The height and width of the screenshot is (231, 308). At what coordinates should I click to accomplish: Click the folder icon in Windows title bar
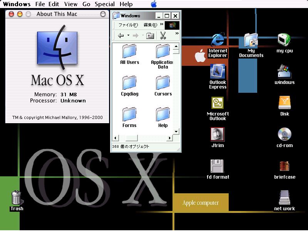tap(116, 15)
